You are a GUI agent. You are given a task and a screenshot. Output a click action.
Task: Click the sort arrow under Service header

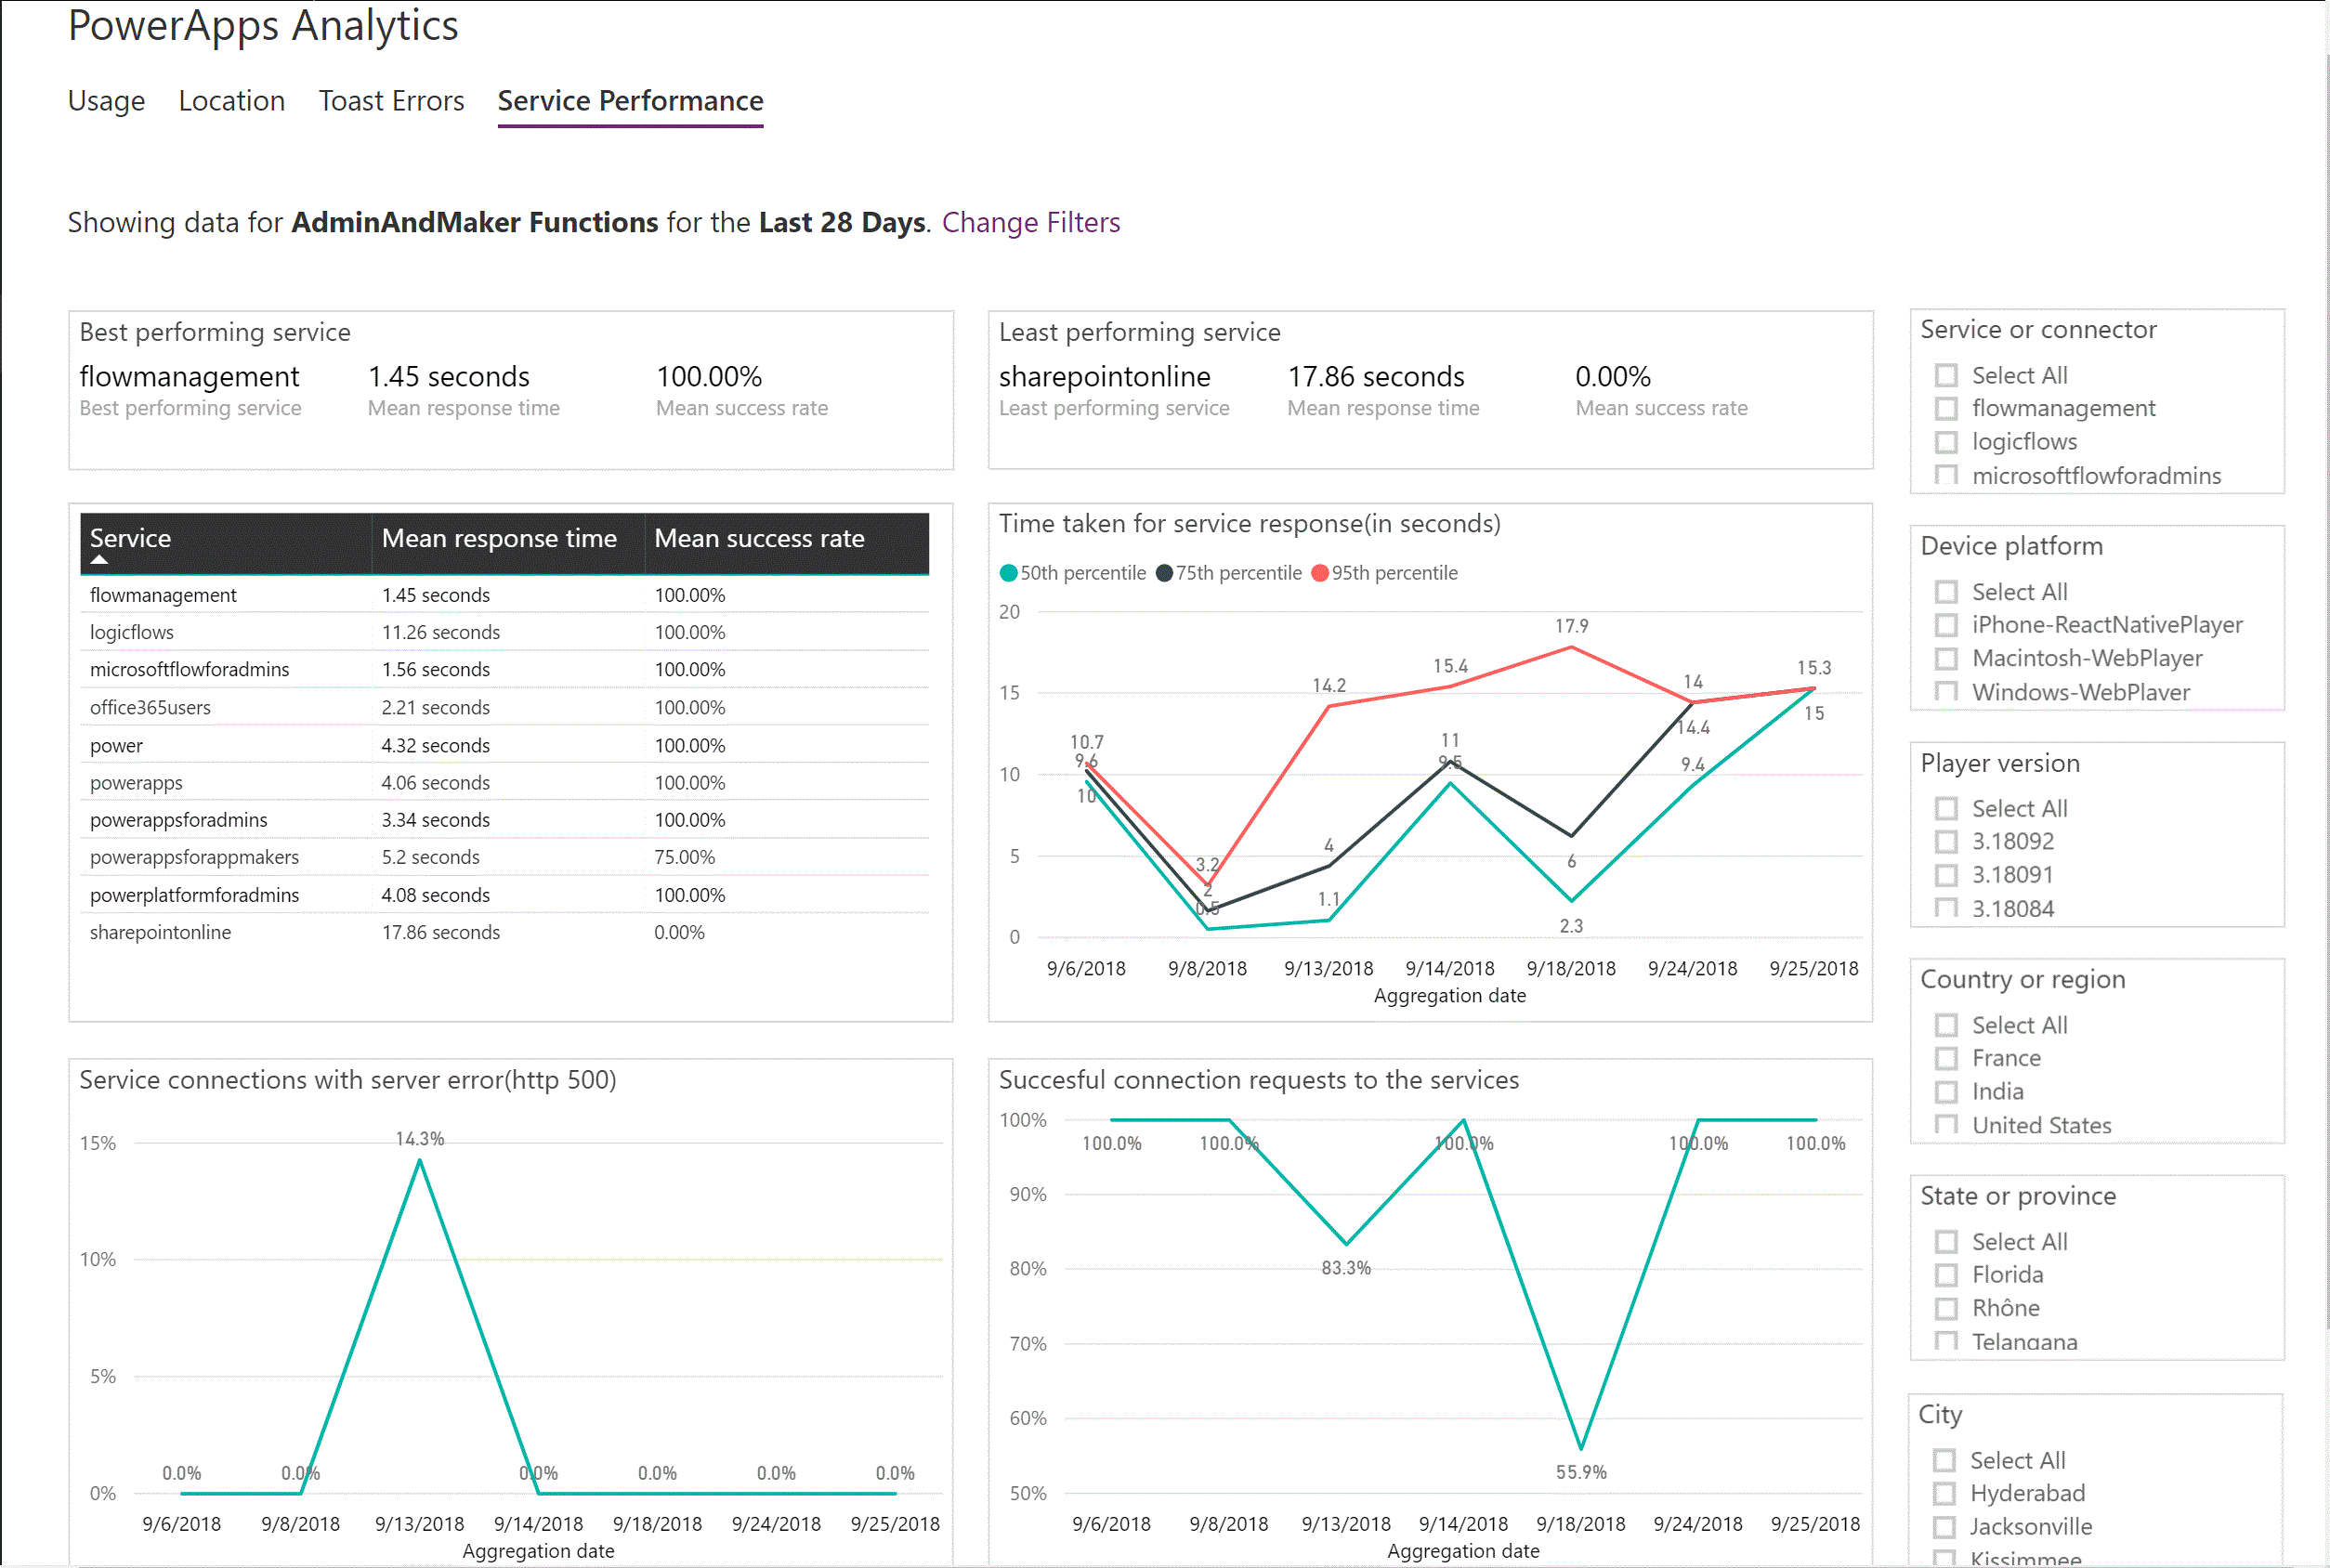(x=98, y=561)
